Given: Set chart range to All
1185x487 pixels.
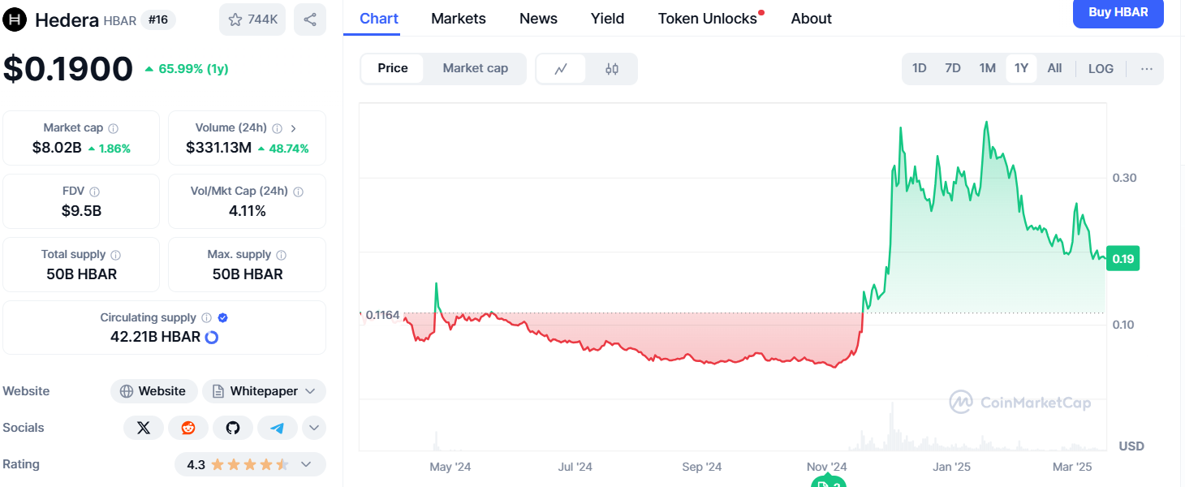Looking at the screenshot, I should [1055, 69].
